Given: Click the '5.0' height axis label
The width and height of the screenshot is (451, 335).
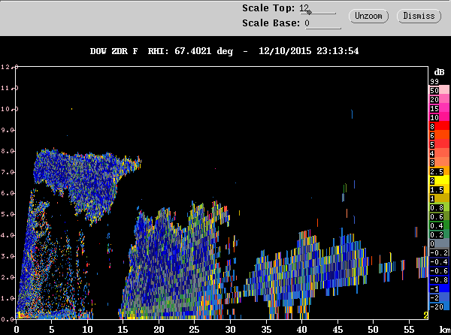Looking at the screenshot, I should [8, 214].
